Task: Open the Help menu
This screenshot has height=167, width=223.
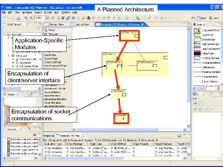Action: click(75, 12)
